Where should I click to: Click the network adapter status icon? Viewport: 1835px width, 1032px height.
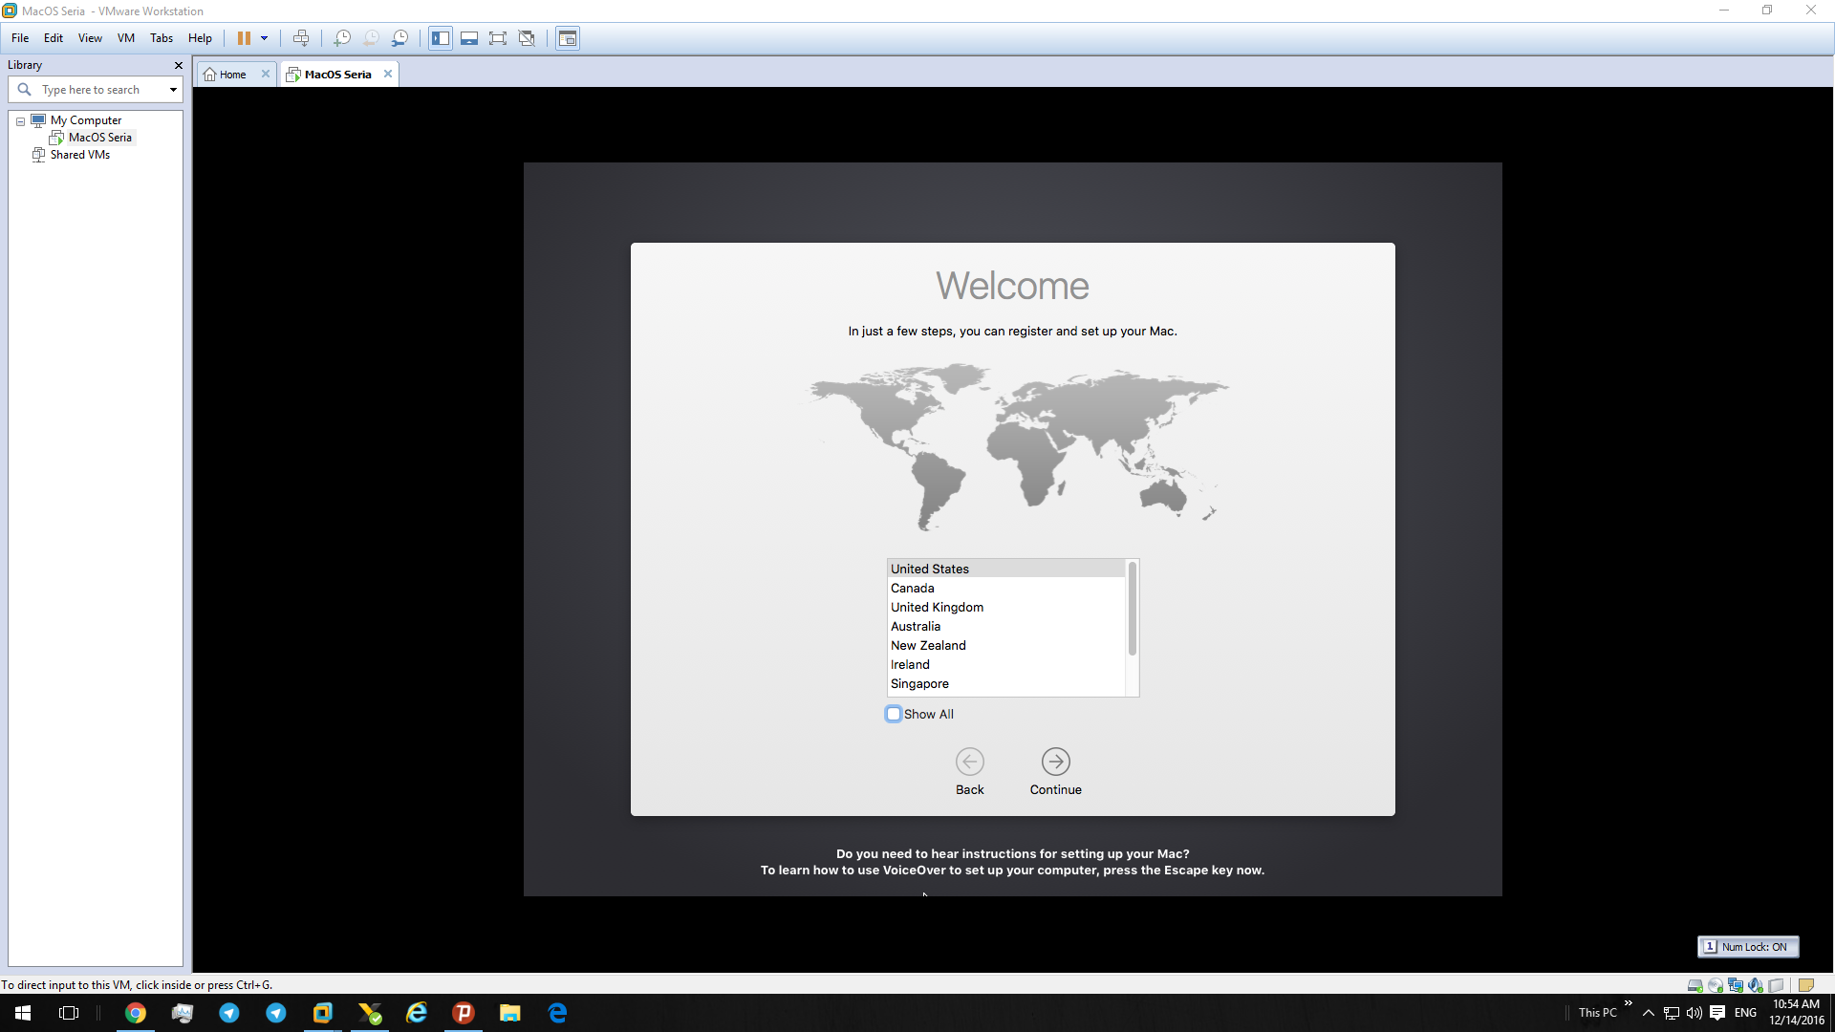[x=1736, y=985]
